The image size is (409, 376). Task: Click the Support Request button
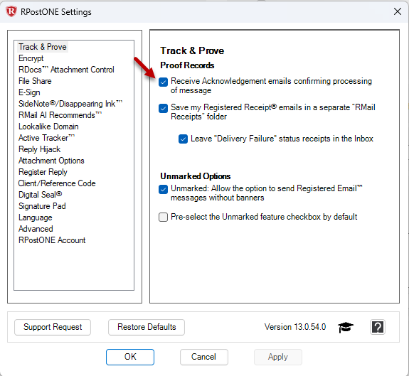[53, 327]
